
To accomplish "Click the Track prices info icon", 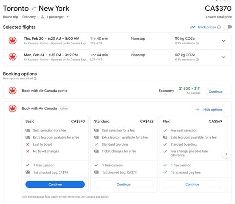I will 219,27.
